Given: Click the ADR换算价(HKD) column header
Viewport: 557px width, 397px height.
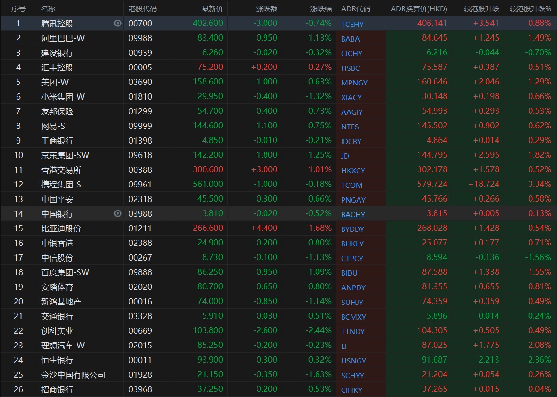Looking at the screenshot, I should point(419,9).
